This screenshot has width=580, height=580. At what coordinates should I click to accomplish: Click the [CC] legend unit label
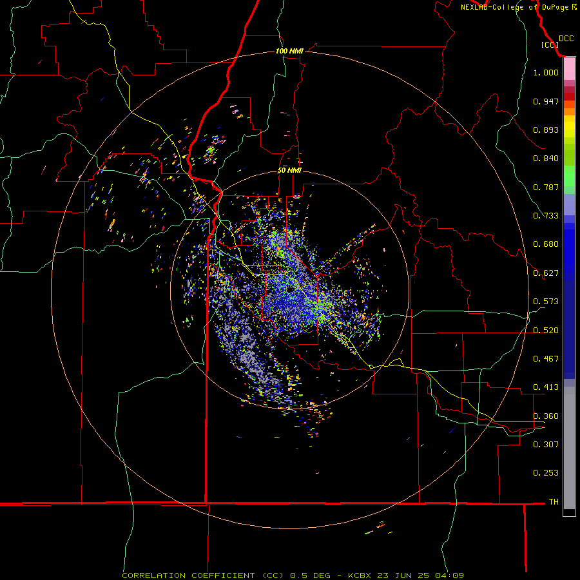pos(550,44)
